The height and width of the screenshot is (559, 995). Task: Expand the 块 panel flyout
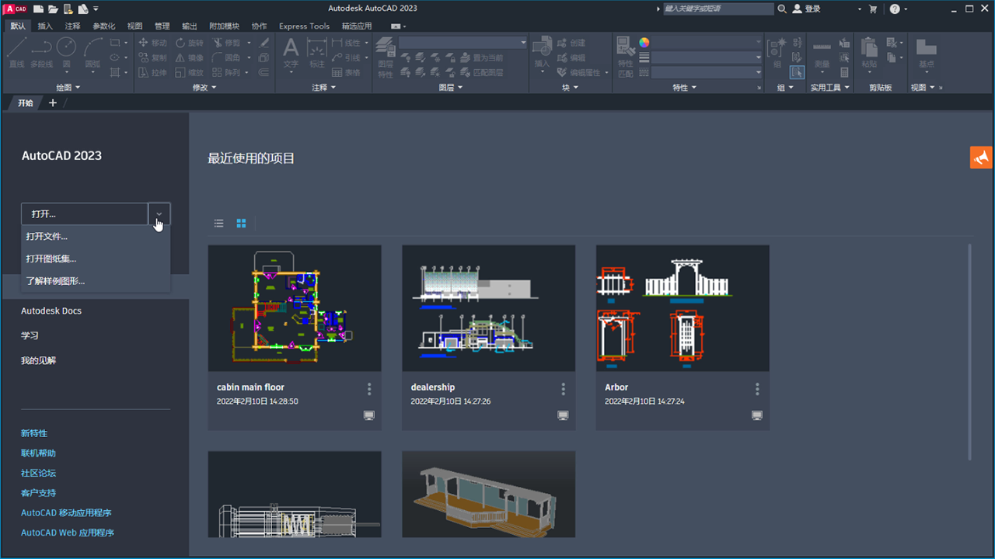pos(570,88)
